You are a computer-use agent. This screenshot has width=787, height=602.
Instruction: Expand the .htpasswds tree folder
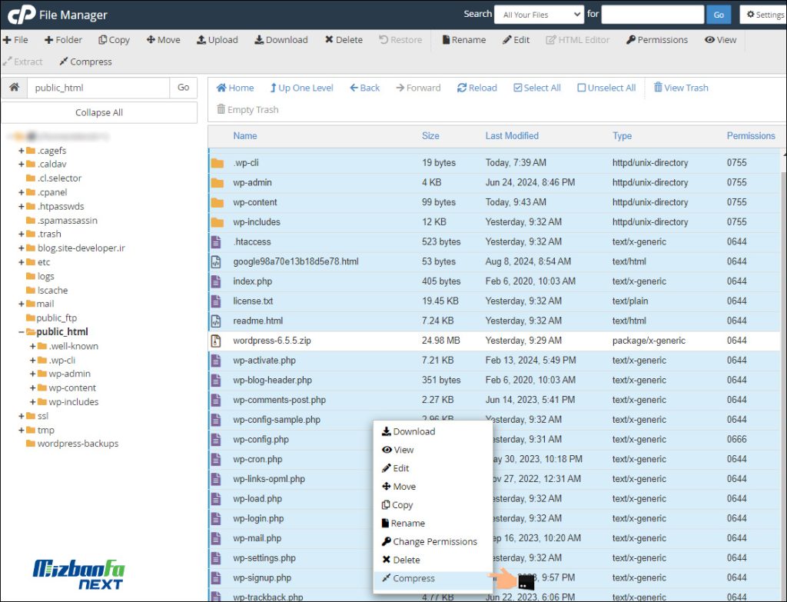22,206
